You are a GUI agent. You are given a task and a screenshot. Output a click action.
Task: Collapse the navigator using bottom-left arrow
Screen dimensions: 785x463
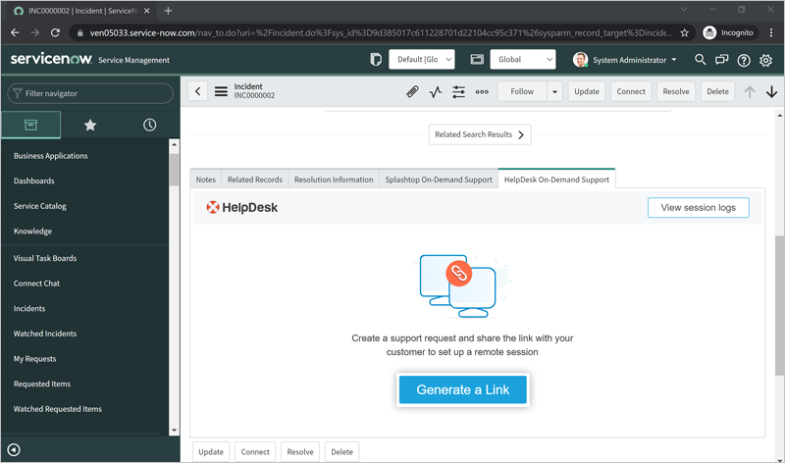tap(14, 450)
